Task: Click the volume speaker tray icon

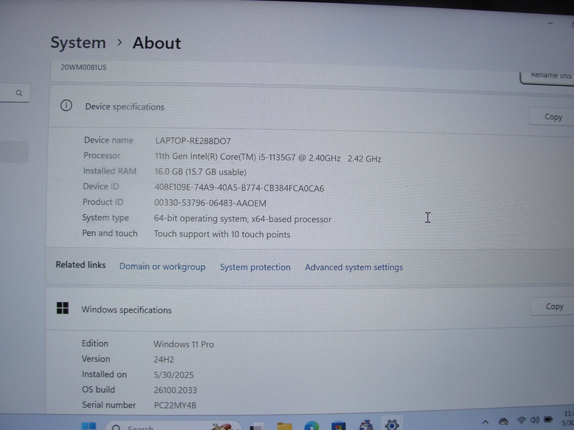Action: 535,420
